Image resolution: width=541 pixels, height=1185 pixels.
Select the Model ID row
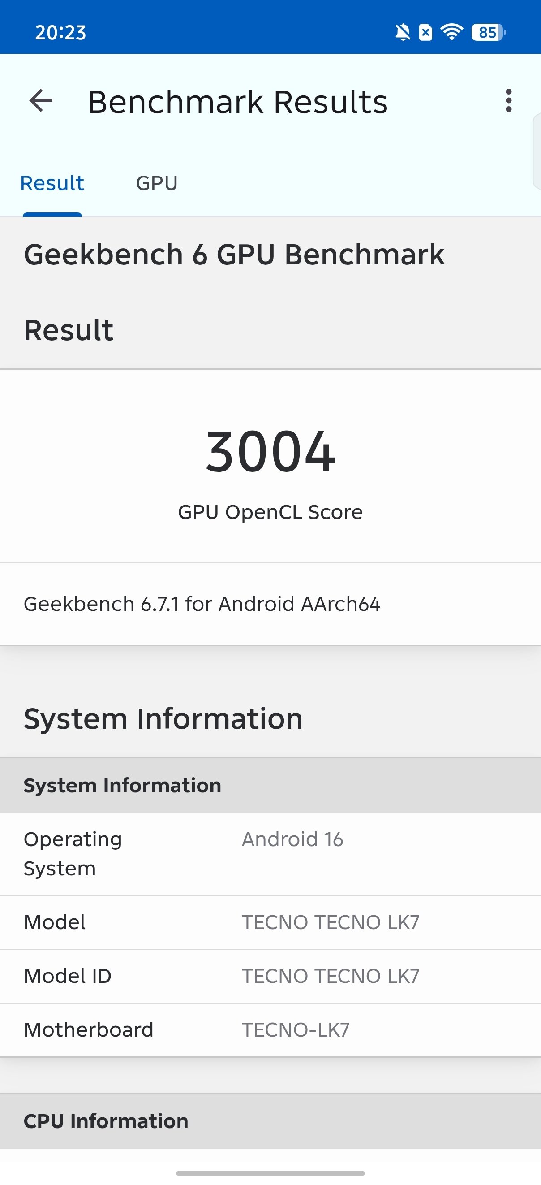[270, 976]
